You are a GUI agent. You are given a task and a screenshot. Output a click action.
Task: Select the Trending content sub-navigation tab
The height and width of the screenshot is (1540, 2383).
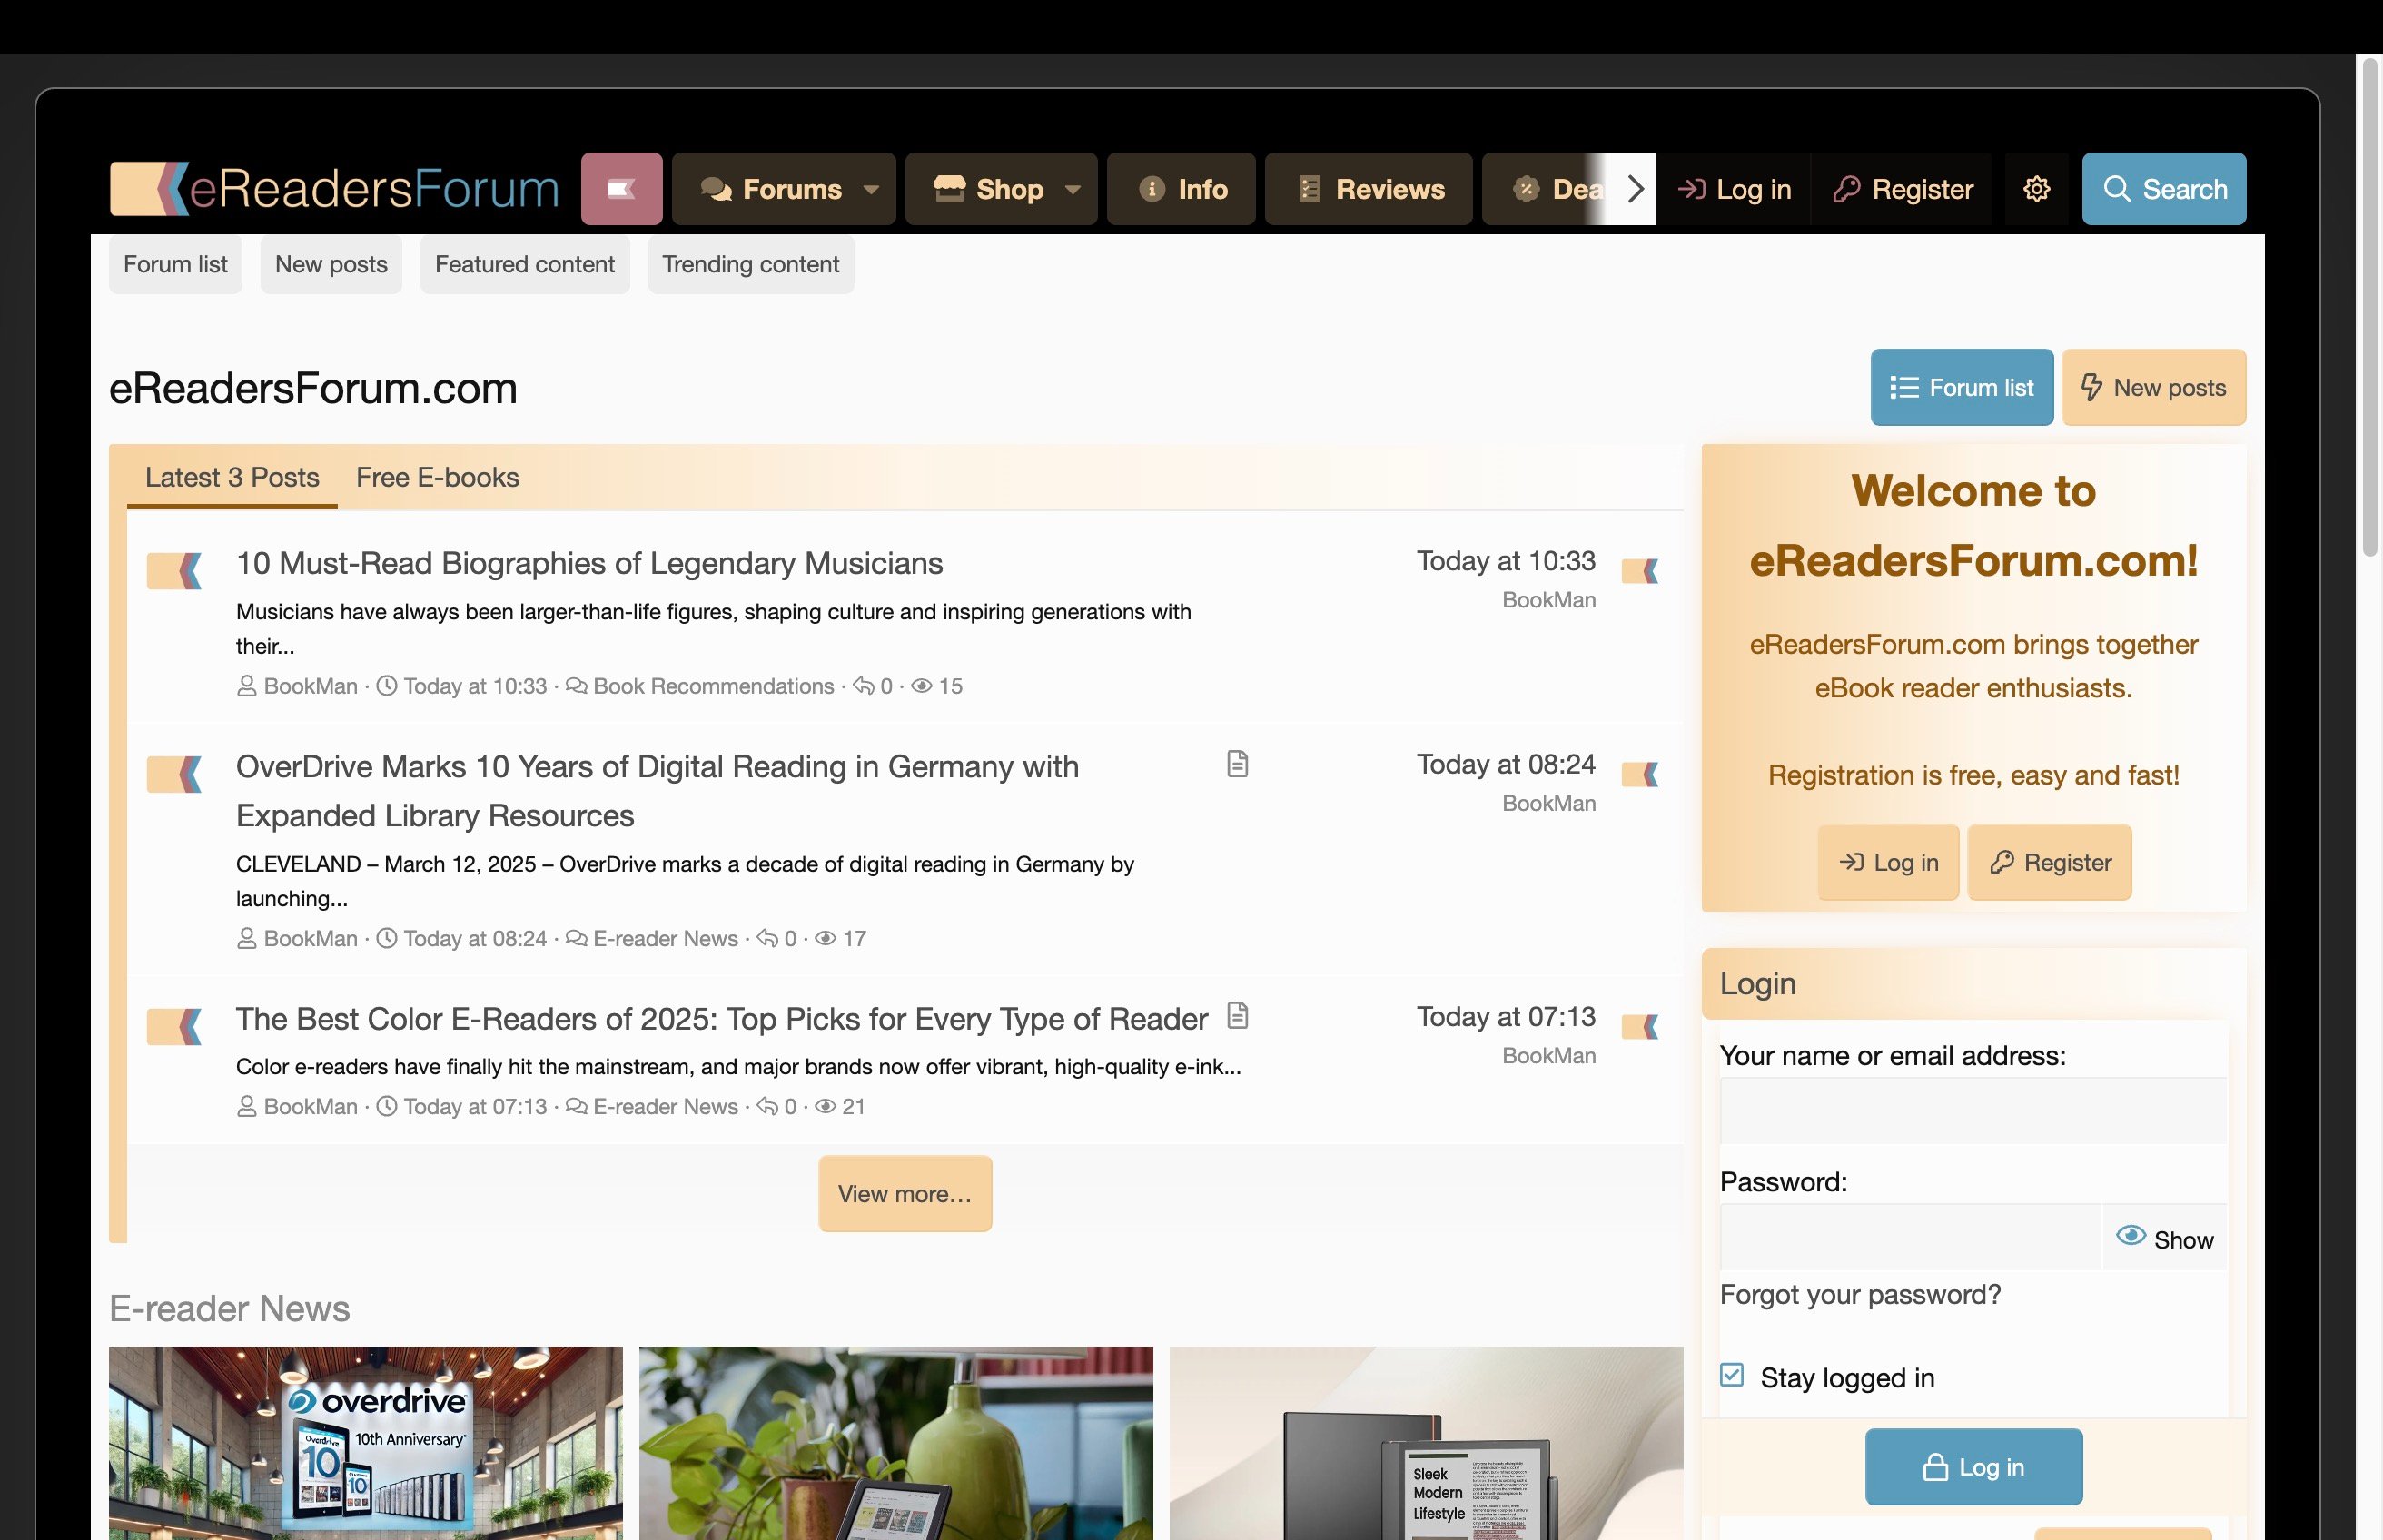750,264
